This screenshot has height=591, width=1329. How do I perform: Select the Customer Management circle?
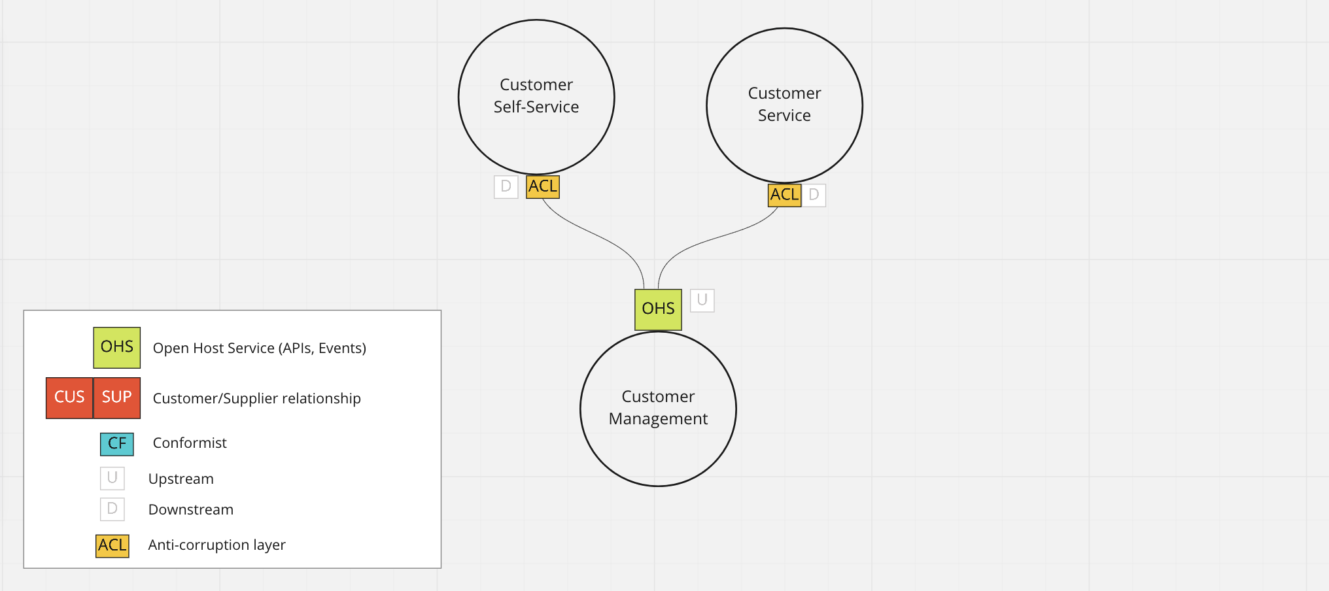coord(658,409)
